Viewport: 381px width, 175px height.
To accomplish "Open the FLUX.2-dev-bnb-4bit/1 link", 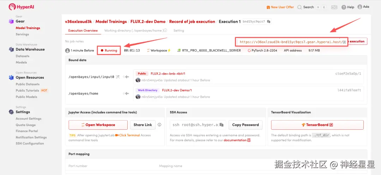I will click(x=168, y=73).
